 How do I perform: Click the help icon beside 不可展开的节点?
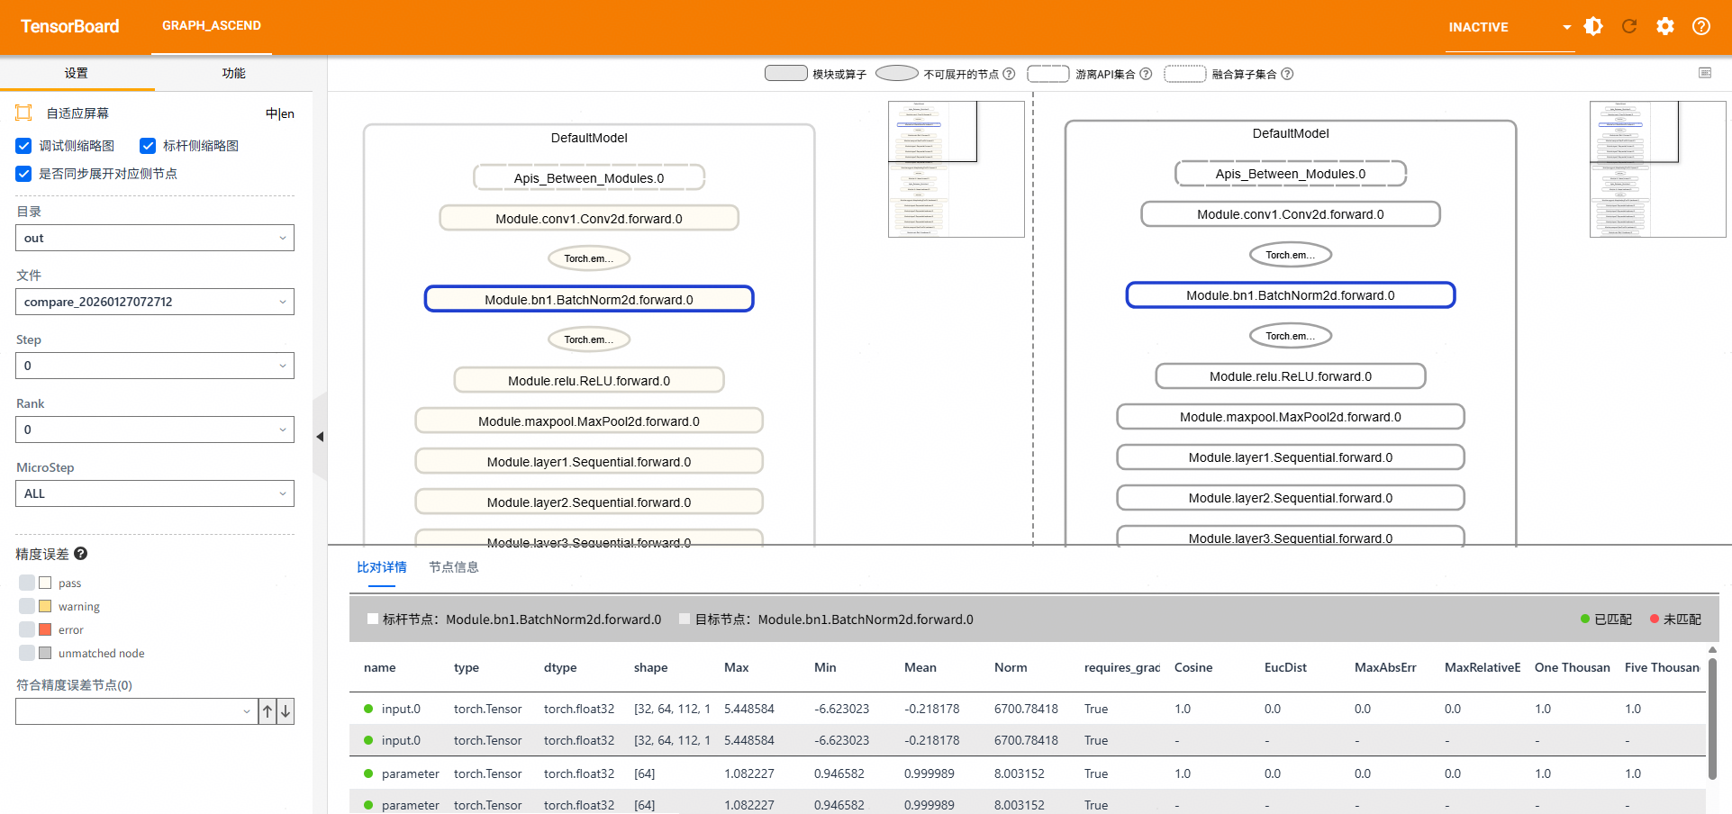pyautogui.click(x=1009, y=74)
